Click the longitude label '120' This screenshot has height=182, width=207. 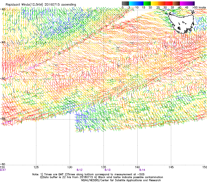click(x=2, y=167)
